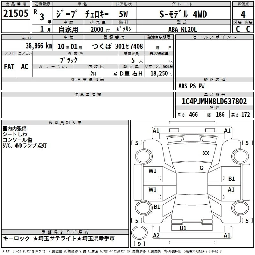The image size is (255, 255).
Task: Click the steering side 右H
Action: click(137, 74)
